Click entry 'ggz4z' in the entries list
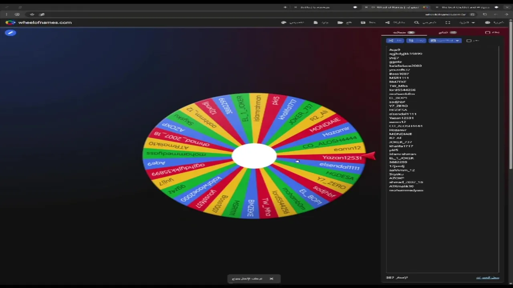Viewport: 513px width, 288px height. tap(395, 62)
